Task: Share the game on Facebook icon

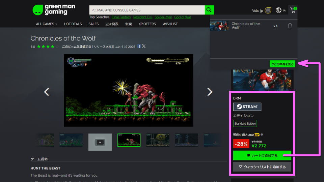Action: (139, 47)
